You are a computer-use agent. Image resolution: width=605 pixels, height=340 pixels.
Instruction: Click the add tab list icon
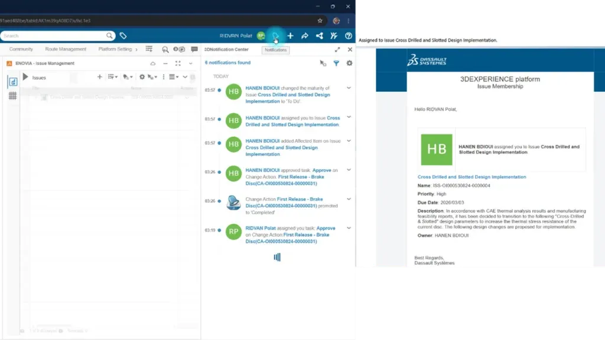pyautogui.click(x=149, y=49)
